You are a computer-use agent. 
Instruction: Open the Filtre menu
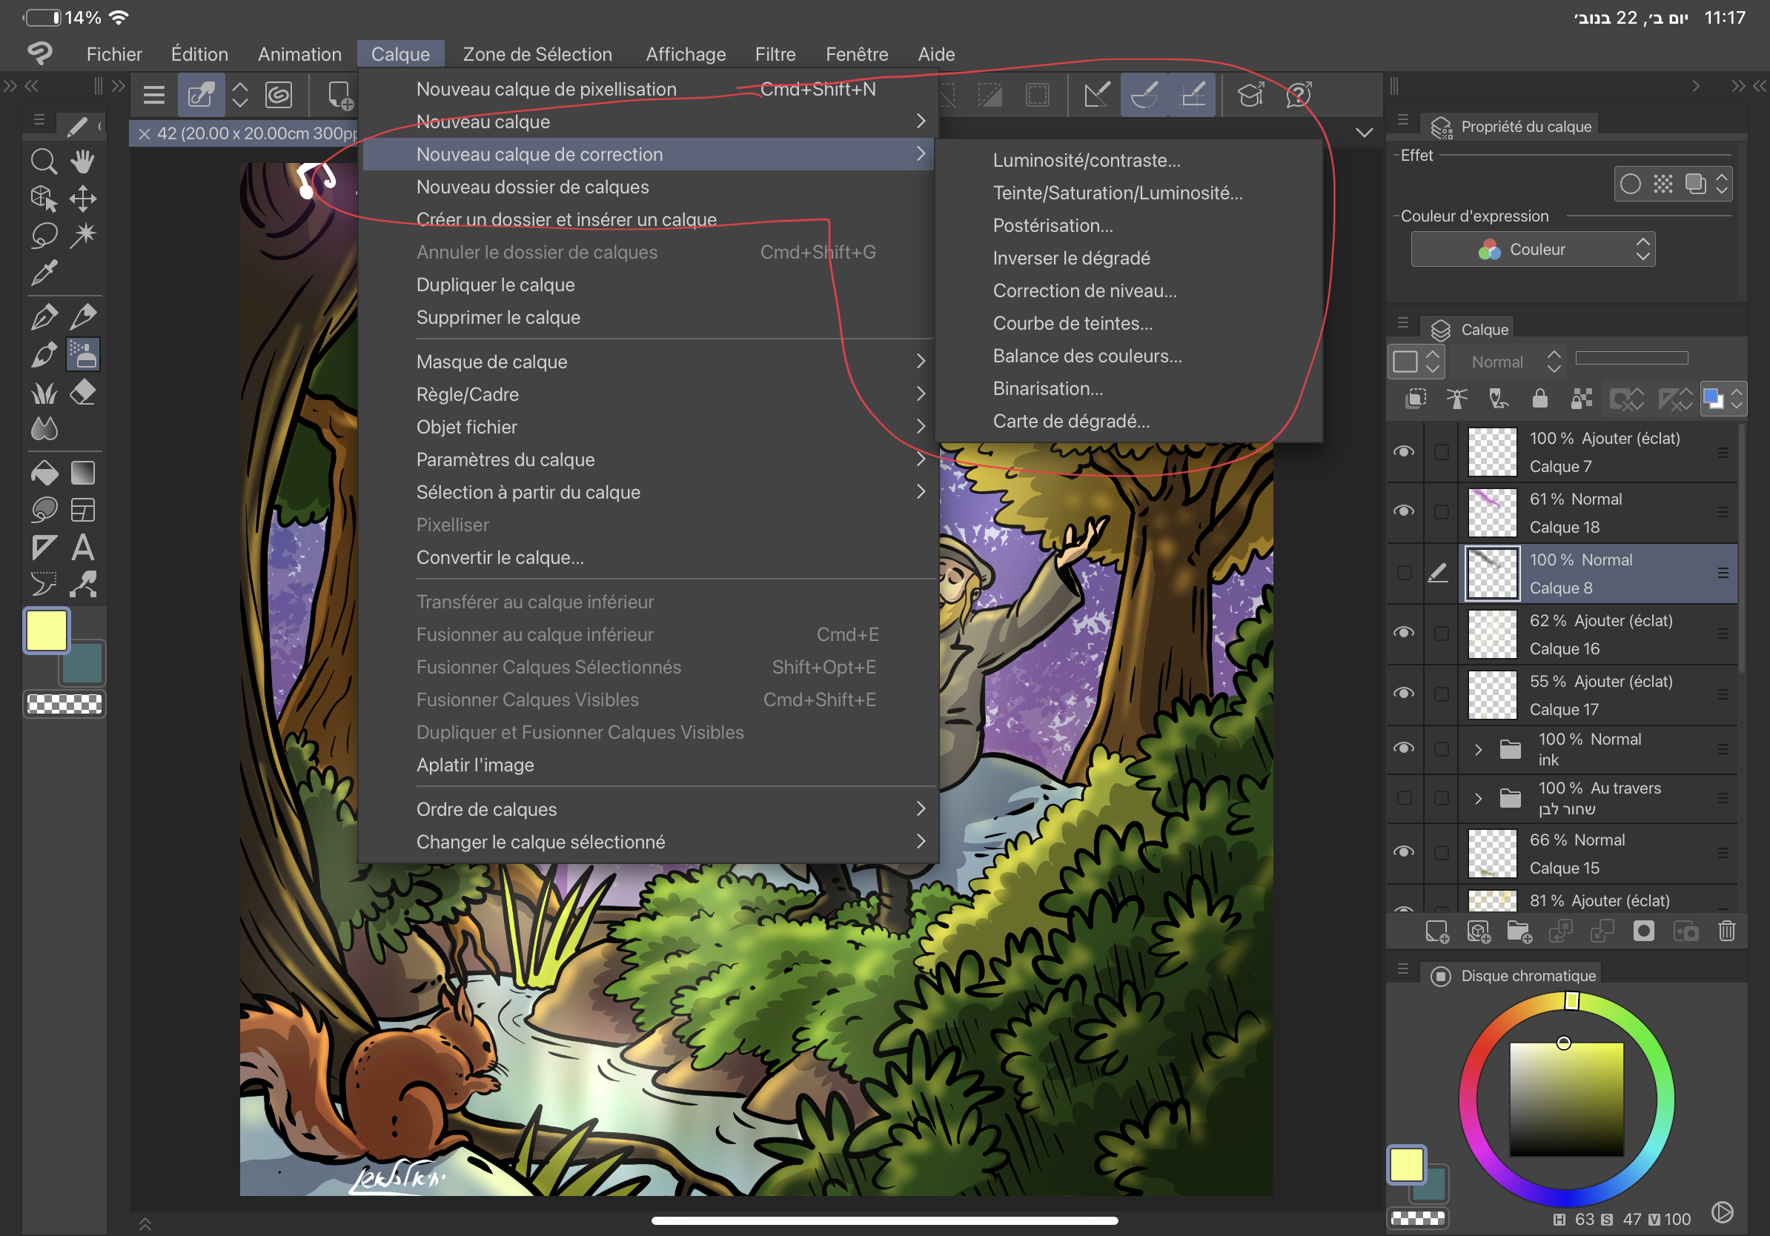[x=775, y=54]
